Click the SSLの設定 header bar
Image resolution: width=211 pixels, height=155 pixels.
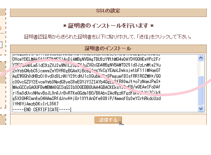(x=108, y=12)
